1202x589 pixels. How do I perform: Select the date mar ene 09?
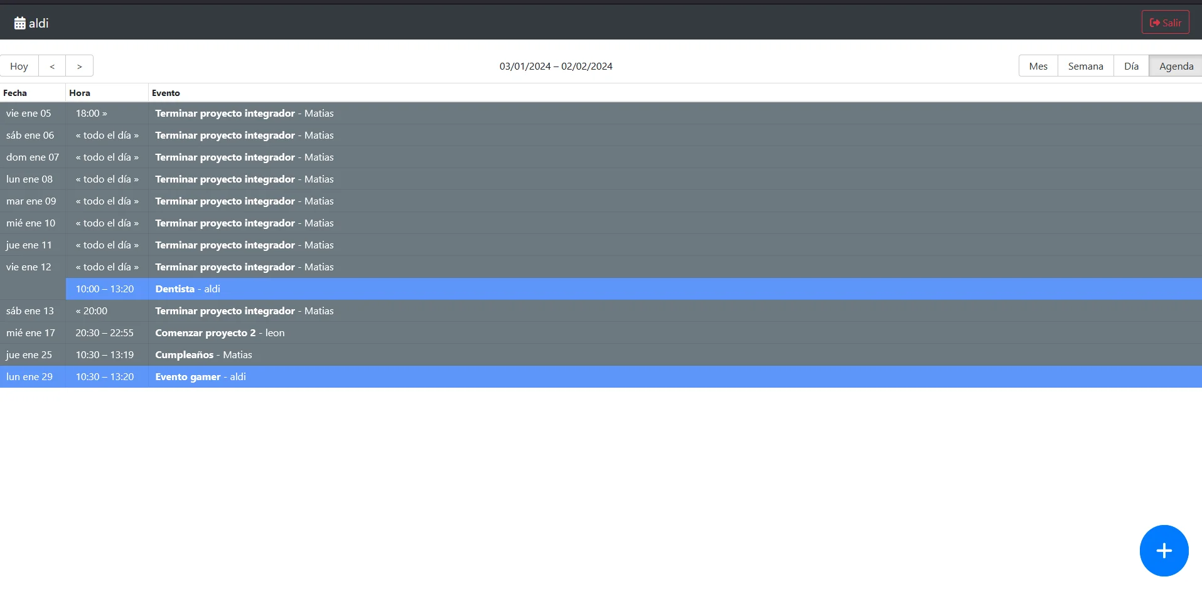tap(31, 201)
